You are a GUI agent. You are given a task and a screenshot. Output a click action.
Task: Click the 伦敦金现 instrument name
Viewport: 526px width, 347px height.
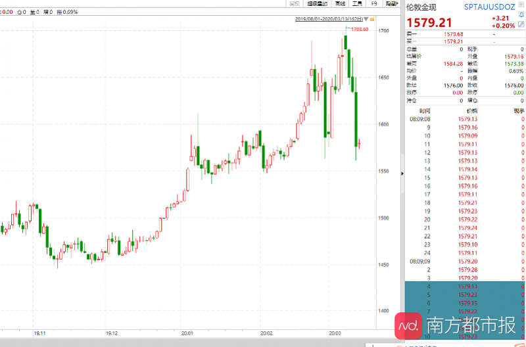point(421,7)
